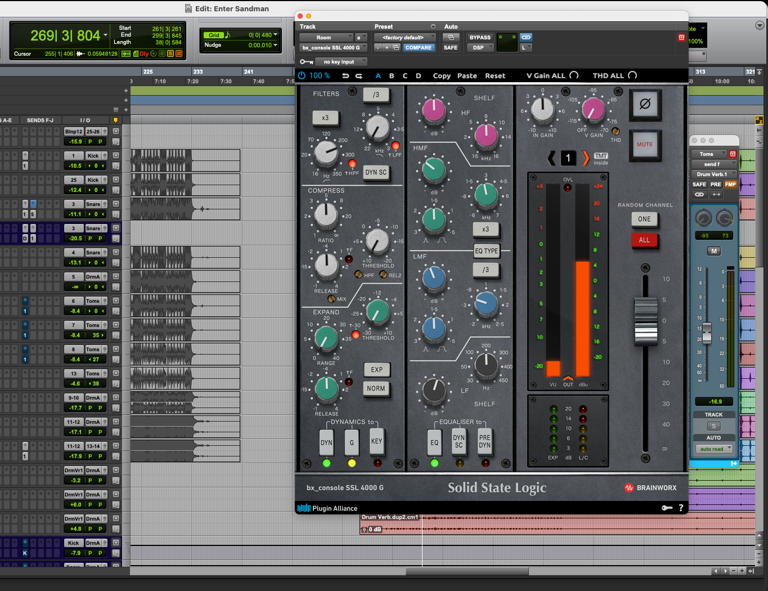Click the send window expand arrow at bottom
Image resolution: width=768 pixels, height=591 pixels.
click(734, 463)
